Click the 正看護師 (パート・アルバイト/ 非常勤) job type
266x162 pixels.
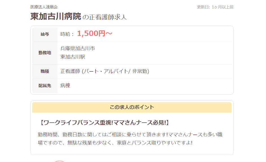point(105,71)
